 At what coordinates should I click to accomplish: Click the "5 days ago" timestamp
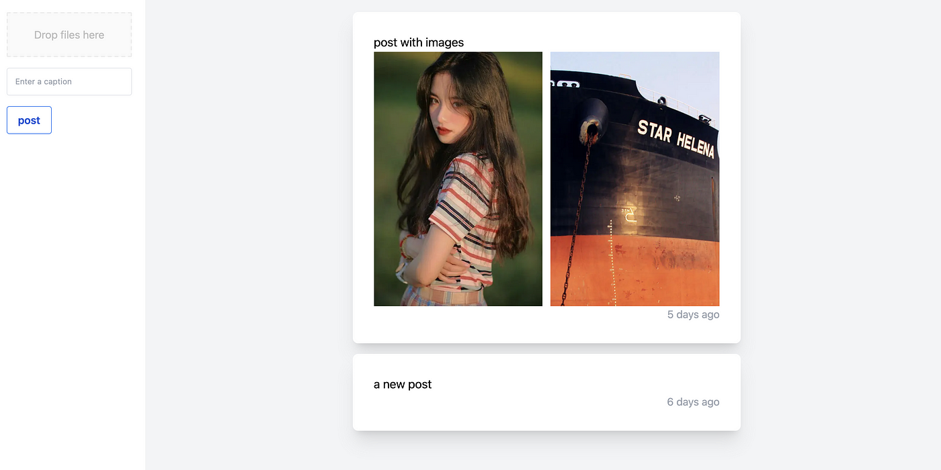click(693, 314)
